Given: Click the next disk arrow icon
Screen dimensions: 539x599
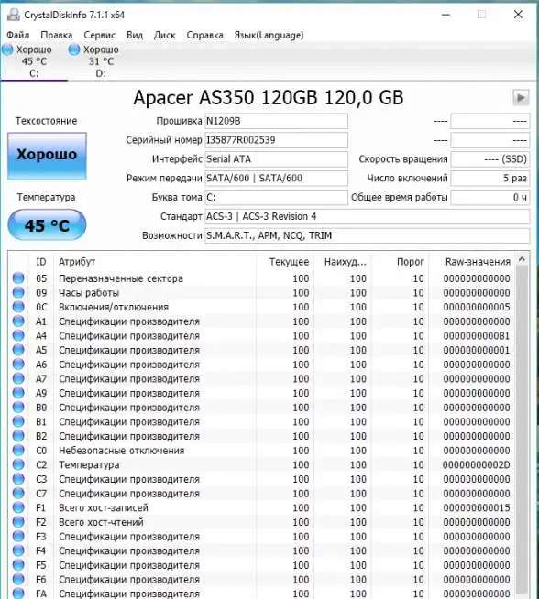Looking at the screenshot, I should click(521, 97).
